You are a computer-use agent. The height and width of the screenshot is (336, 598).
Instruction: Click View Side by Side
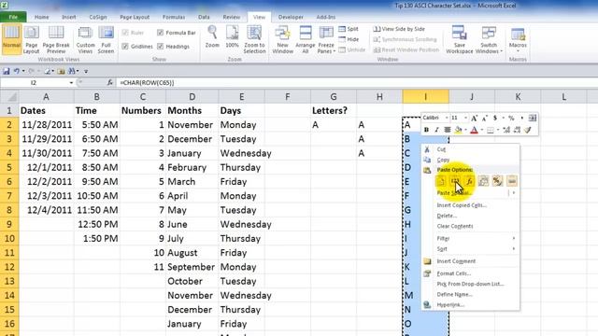[x=399, y=29]
